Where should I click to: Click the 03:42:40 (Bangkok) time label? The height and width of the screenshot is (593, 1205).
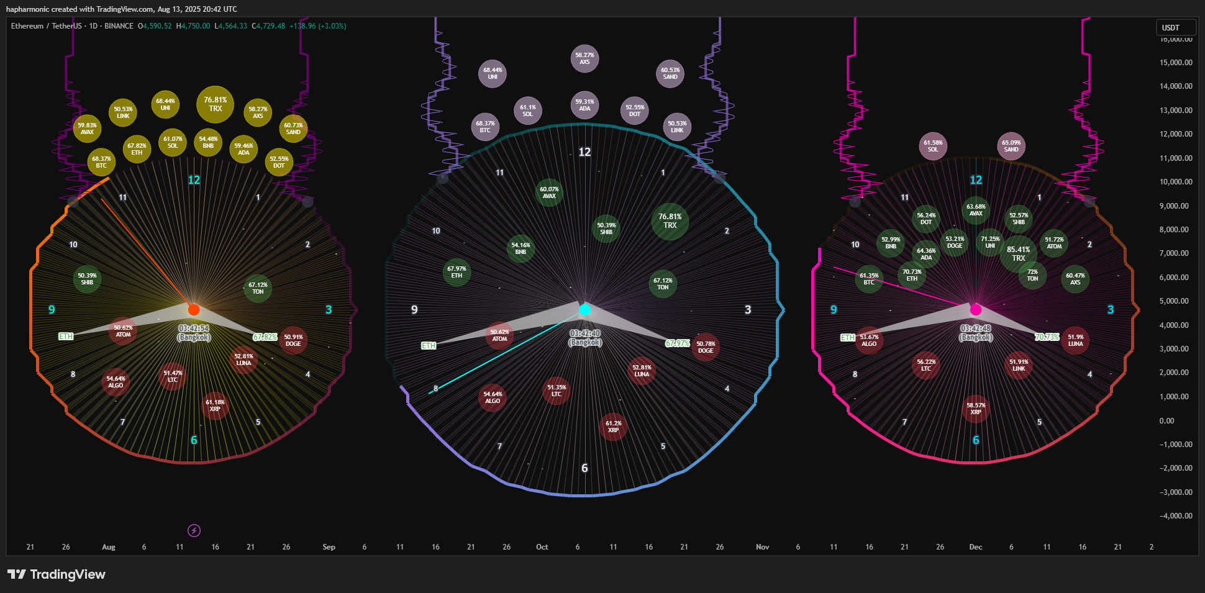(584, 337)
